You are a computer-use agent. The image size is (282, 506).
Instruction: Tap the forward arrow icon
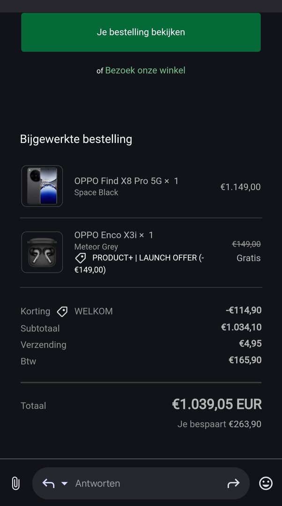233,483
